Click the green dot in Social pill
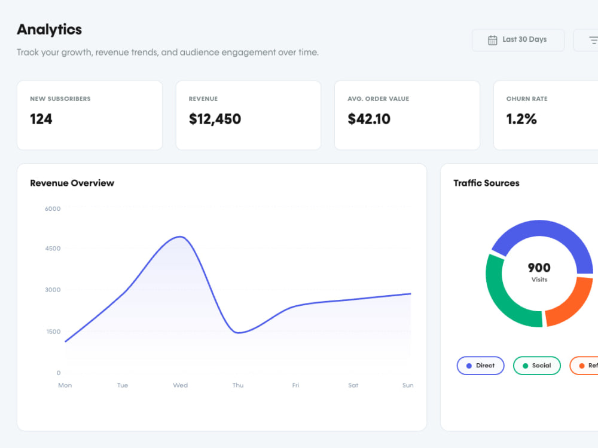Image resolution: width=598 pixels, height=448 pixels. pos(525,366)
